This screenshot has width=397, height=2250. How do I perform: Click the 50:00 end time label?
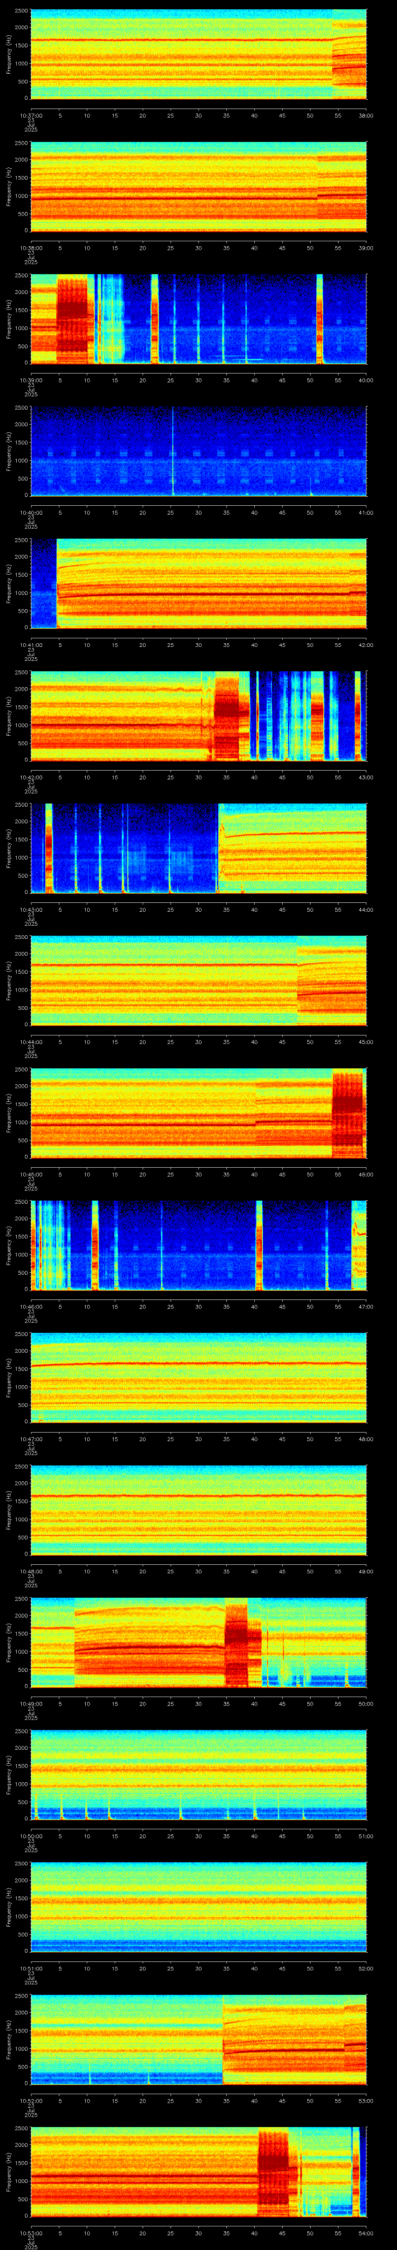pyautogui.click(x=366, y=1703)
